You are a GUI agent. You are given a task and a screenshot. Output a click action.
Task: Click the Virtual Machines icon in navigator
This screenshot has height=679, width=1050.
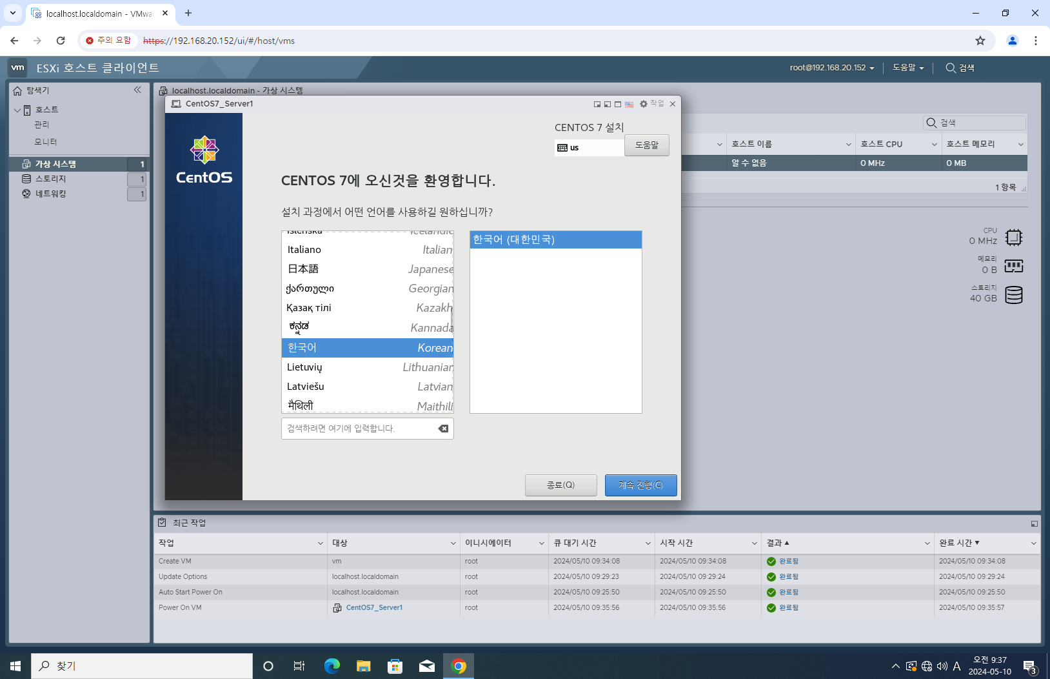pyautogui.click(x=26, y=164)
